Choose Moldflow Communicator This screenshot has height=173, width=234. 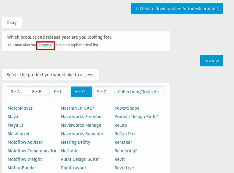coord(32,151)
